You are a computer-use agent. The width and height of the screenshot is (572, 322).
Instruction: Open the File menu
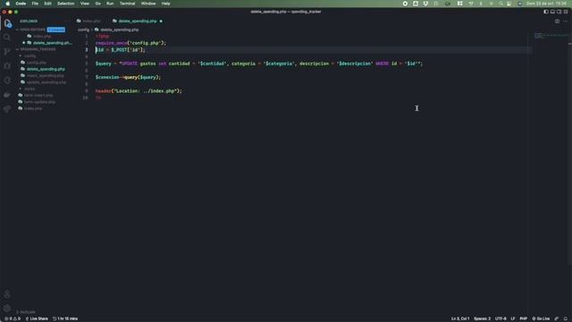click(35, 4)
